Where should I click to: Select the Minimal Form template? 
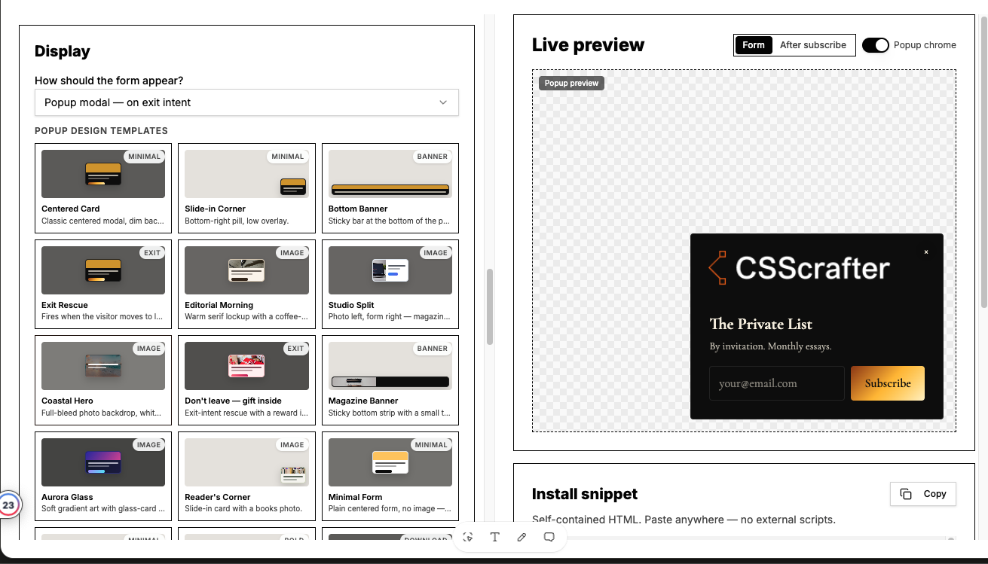[x=390, y=476]
